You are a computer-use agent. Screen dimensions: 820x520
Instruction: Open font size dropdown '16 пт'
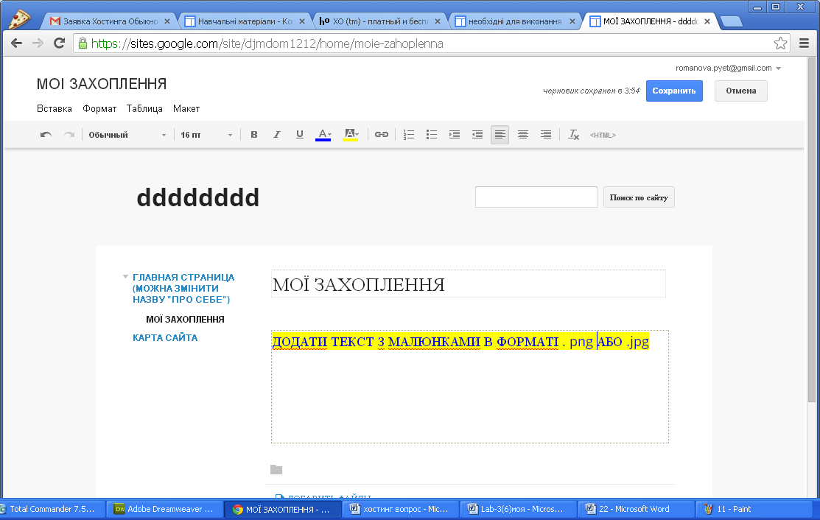tap(206, 135)
